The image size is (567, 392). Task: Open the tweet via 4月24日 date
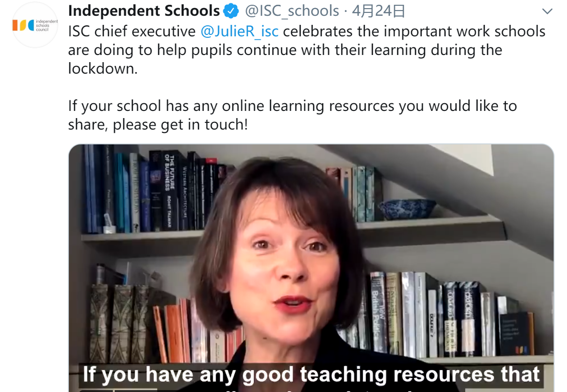(378, 11)
